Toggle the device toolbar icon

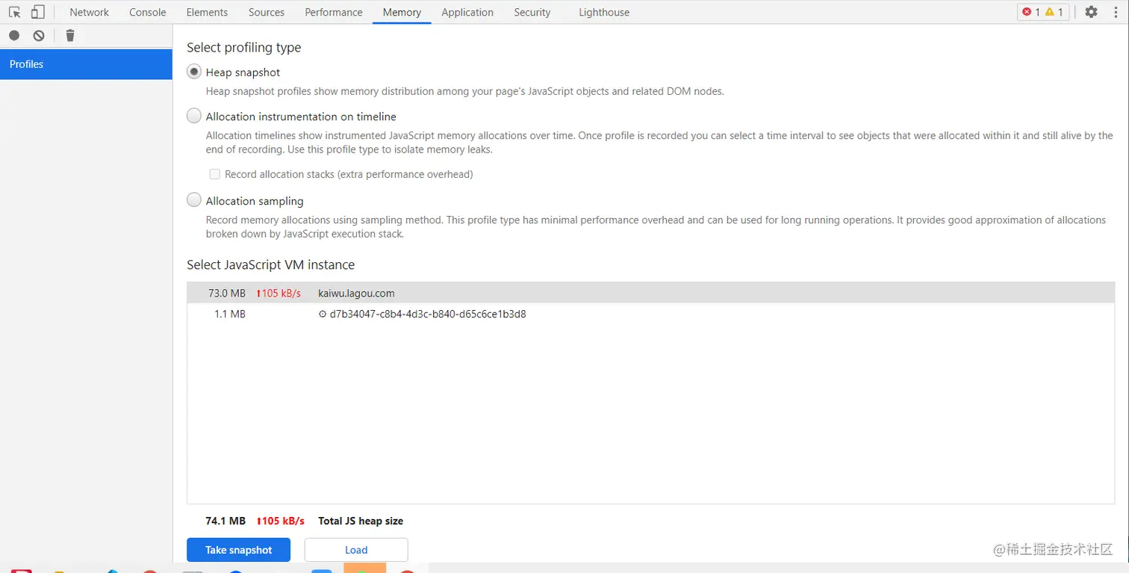tap(37, 12)
